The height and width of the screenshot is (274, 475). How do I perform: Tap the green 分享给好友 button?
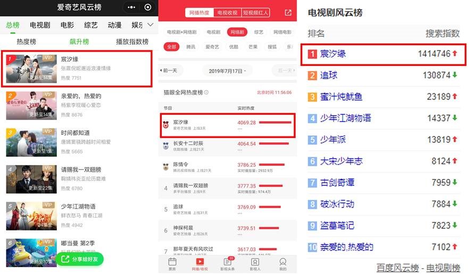[x=80, y=259]
